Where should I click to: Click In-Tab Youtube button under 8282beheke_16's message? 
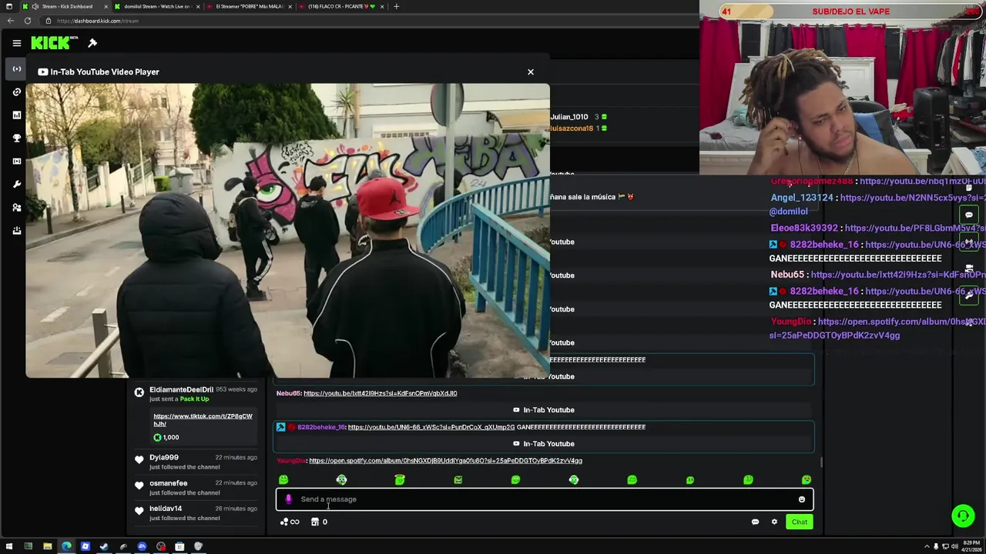point(544,444)
